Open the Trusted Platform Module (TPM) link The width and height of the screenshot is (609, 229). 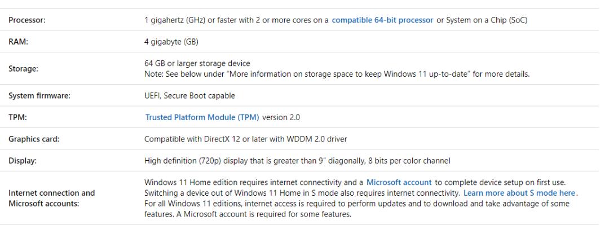click(201, 118)
